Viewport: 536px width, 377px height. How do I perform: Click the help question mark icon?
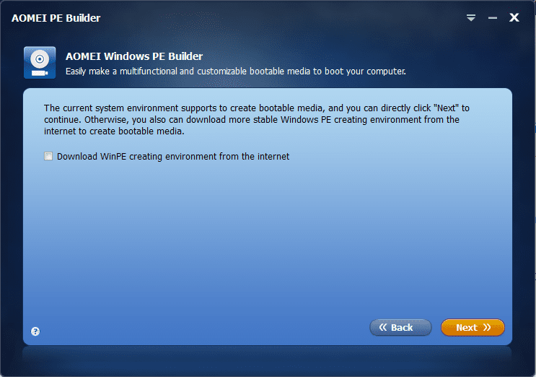[35, 331]
